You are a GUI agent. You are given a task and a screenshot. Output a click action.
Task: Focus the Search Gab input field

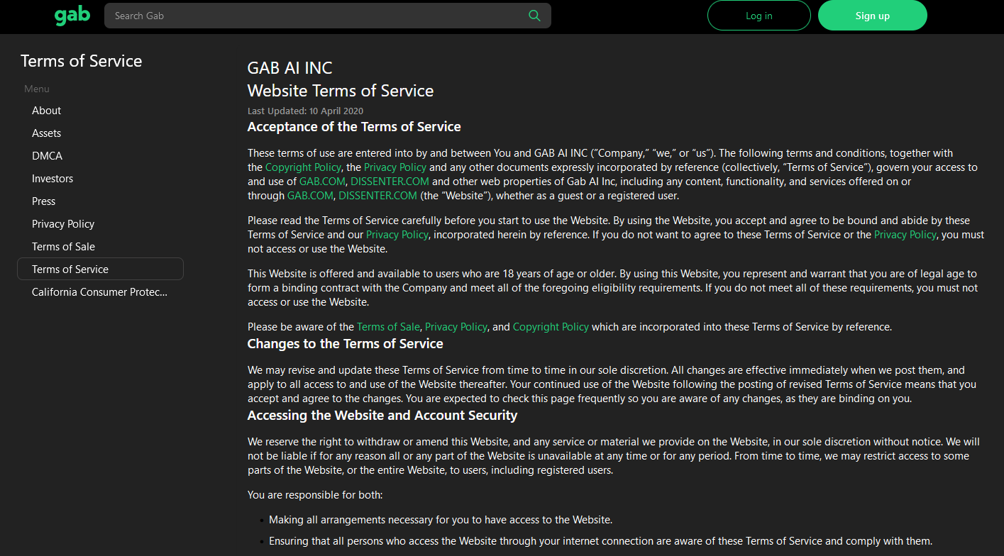click(x=327, y=16)
